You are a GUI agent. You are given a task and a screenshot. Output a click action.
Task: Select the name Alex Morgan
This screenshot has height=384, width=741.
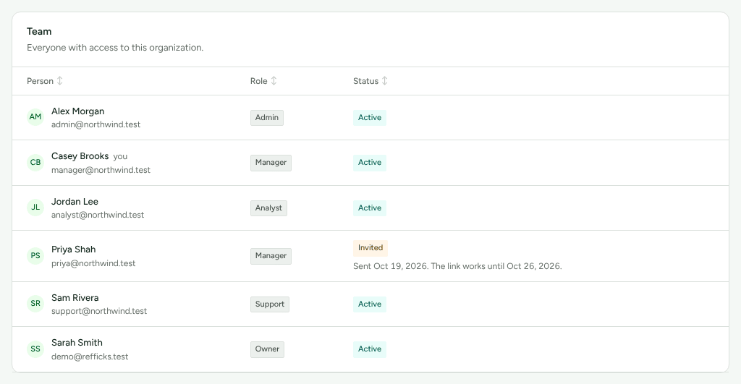(x=78, y=111)
